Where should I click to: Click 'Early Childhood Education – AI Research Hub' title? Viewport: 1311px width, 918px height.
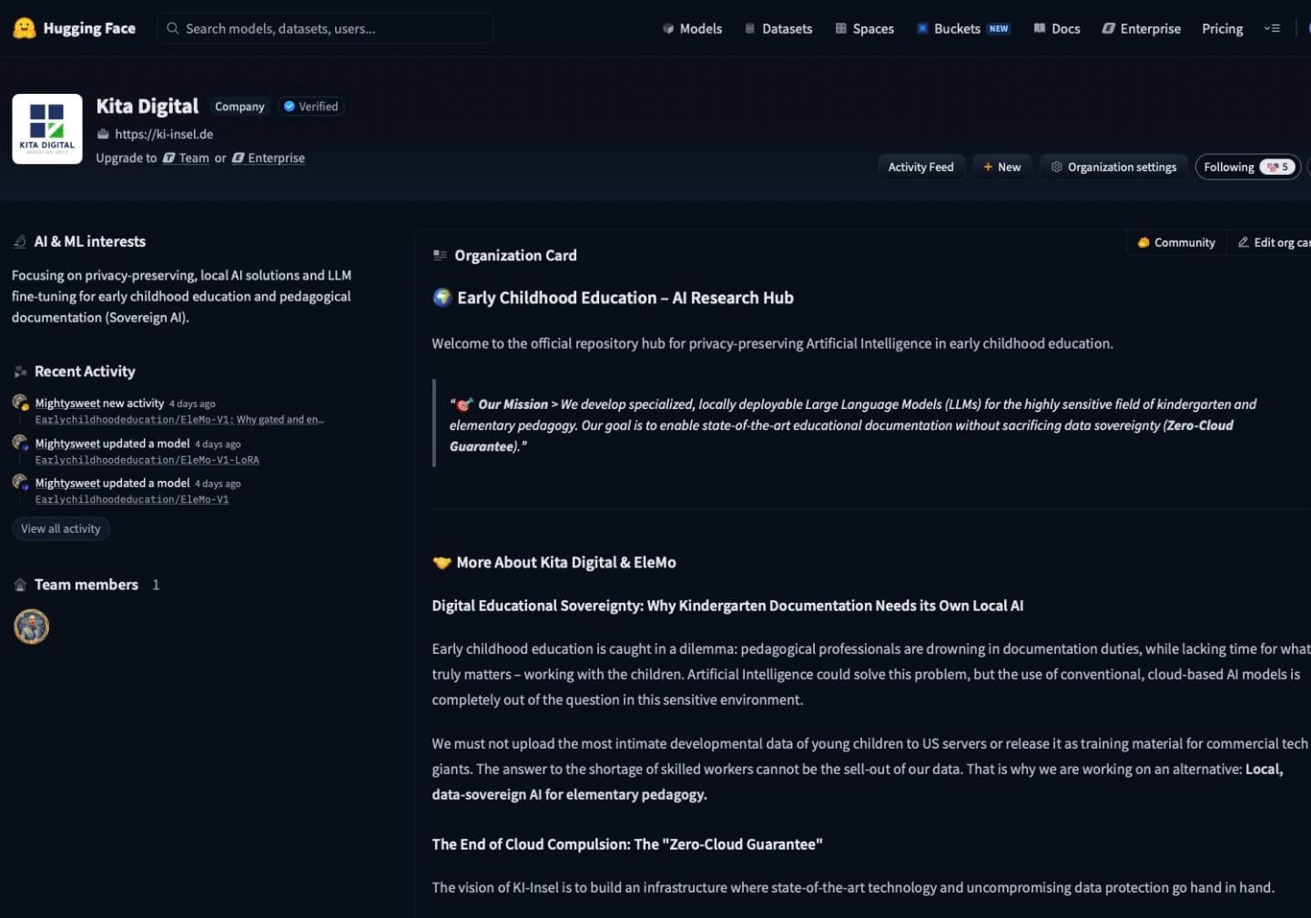pos(625,298)
